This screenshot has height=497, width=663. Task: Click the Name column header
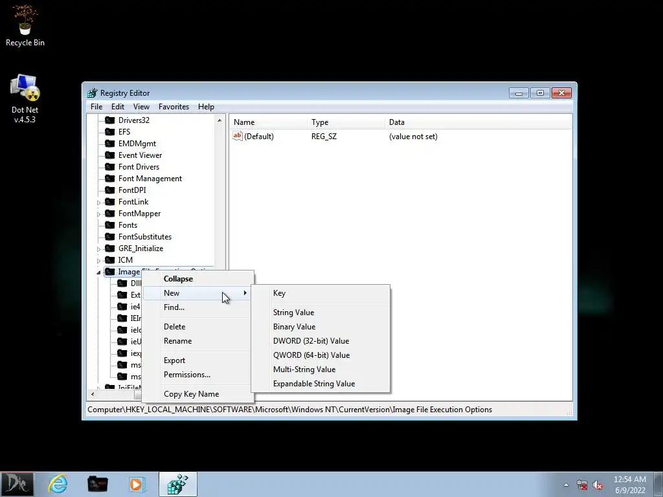[269, 122]
